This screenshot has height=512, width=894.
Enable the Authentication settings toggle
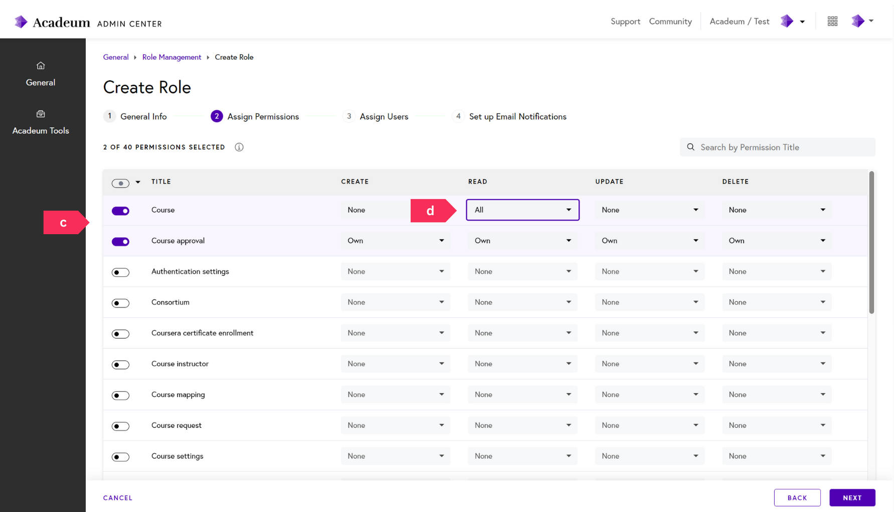(120, 272)
